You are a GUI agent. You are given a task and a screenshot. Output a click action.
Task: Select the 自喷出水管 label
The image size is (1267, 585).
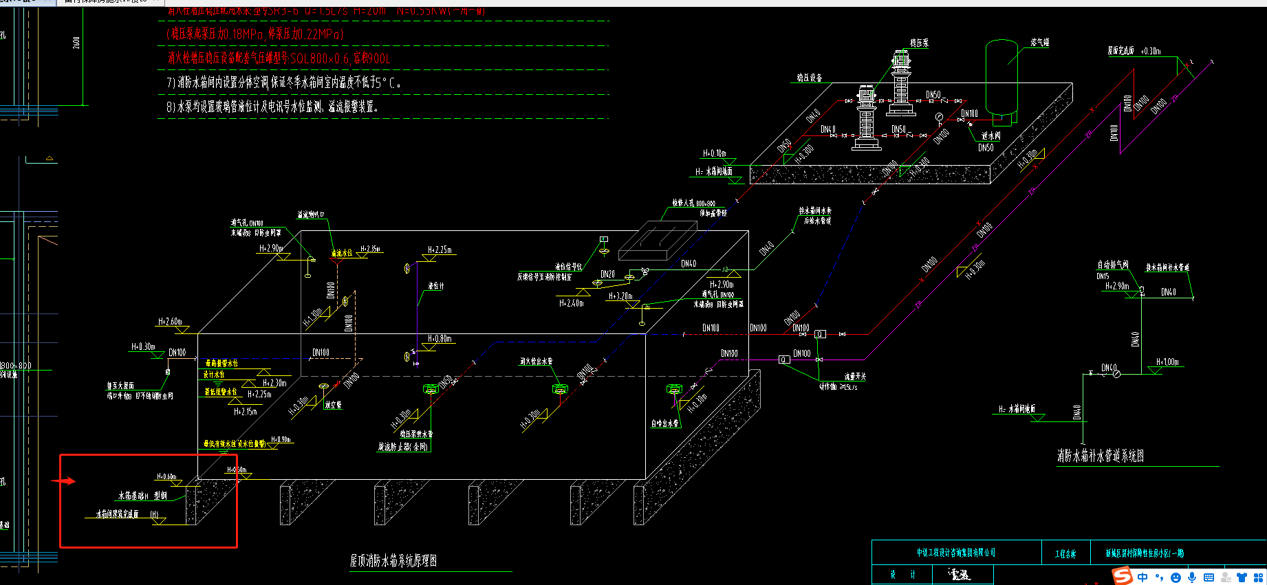(665, 423)
